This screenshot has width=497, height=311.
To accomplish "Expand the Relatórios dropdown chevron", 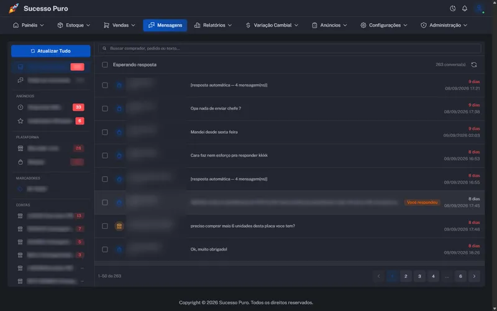I will click(230, 26).
